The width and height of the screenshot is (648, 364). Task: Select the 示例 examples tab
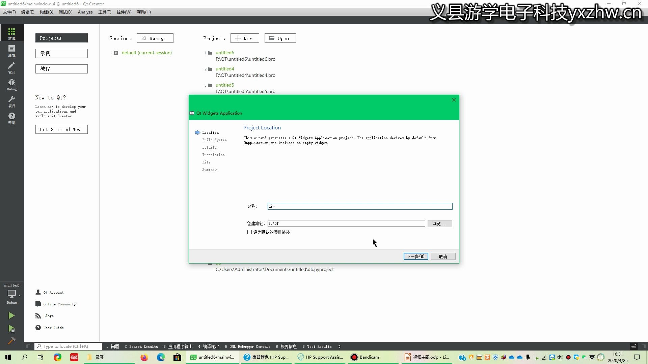coord(61,53)
